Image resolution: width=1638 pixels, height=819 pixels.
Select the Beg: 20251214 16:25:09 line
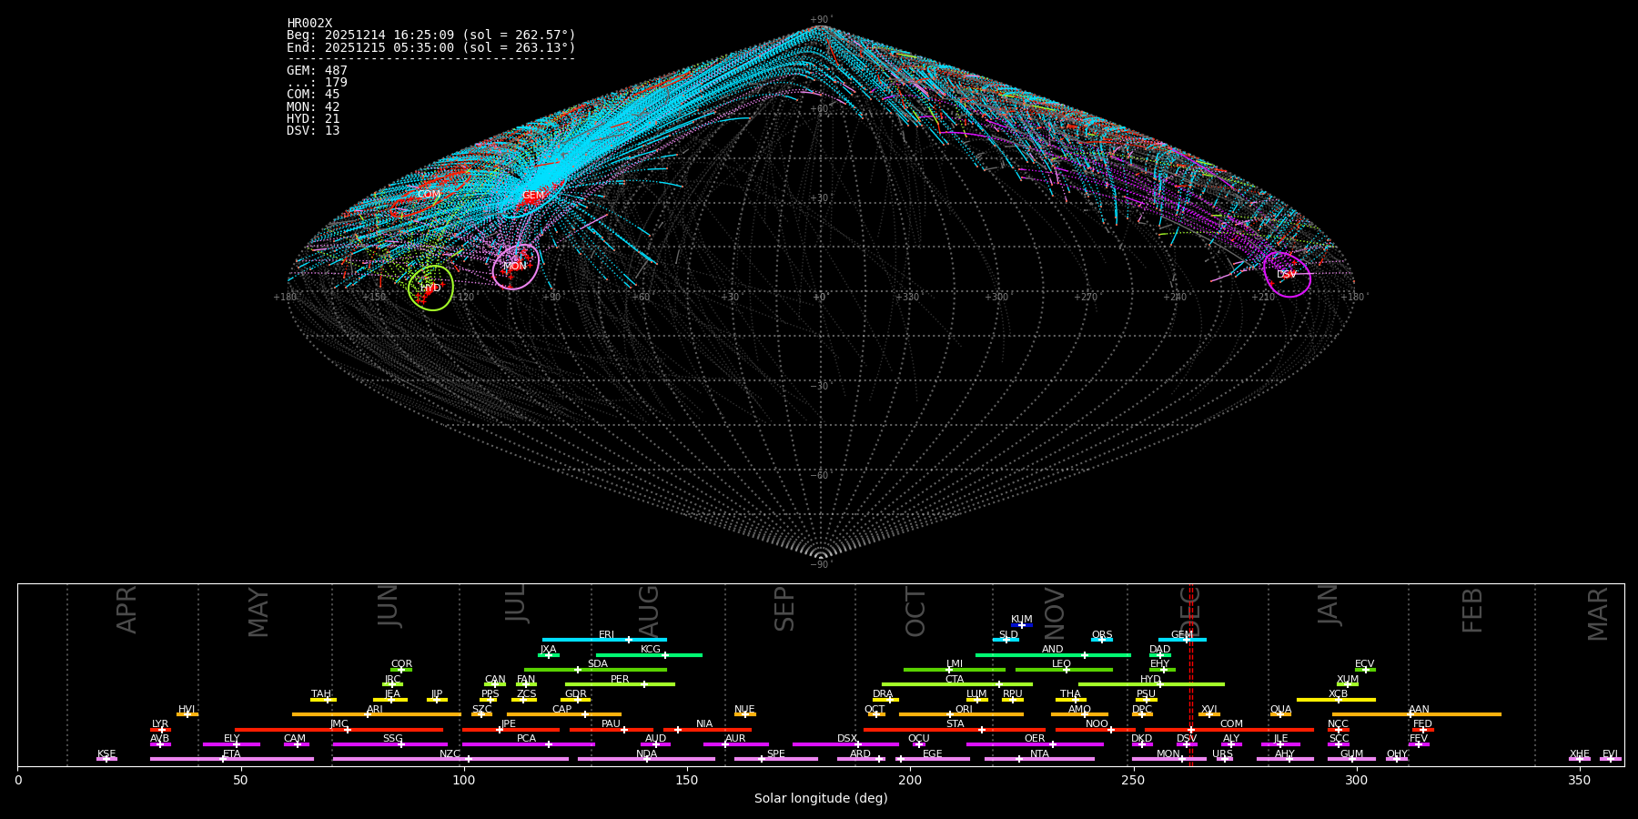[x=431, y=35]
